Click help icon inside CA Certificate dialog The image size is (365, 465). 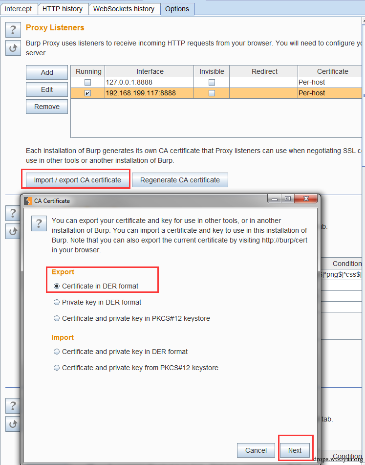(39, 223)
